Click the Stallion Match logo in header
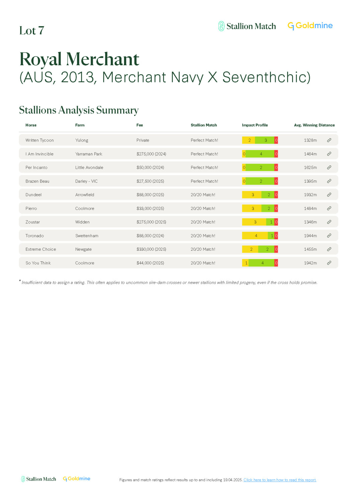This screenshot has width=355, height=502. pos(247,26)
